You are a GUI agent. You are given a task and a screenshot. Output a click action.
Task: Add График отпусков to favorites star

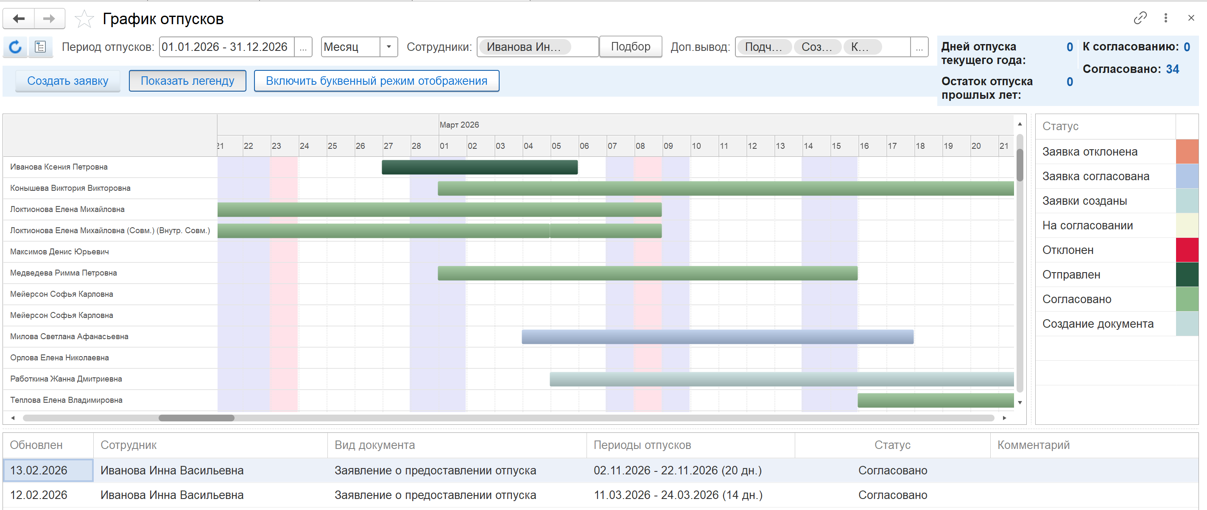tap(84, 19)
